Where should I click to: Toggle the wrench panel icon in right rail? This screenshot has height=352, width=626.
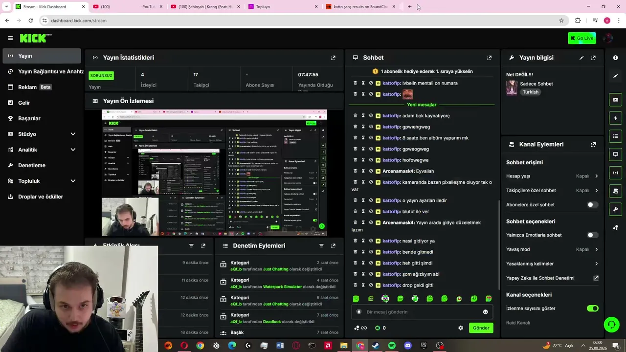(615, 209)
